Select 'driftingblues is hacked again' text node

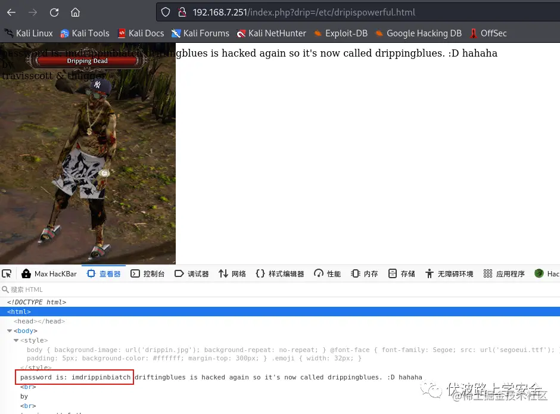pos(279,377)
